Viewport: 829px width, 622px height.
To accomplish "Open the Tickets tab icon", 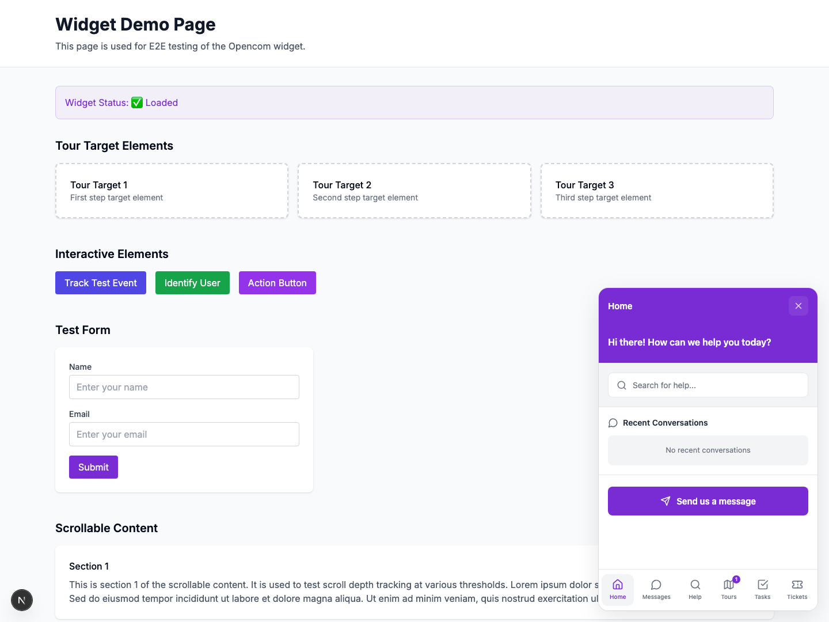I will click(797, 585).
